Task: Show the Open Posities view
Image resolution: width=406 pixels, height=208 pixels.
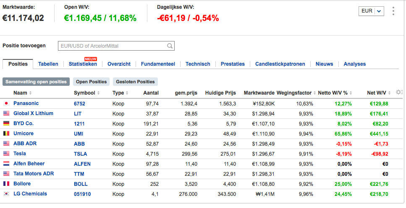Action: coord(91,82)
